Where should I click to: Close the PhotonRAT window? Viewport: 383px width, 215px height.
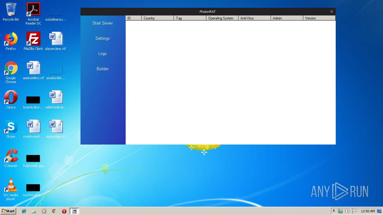(x=332, y=12)
